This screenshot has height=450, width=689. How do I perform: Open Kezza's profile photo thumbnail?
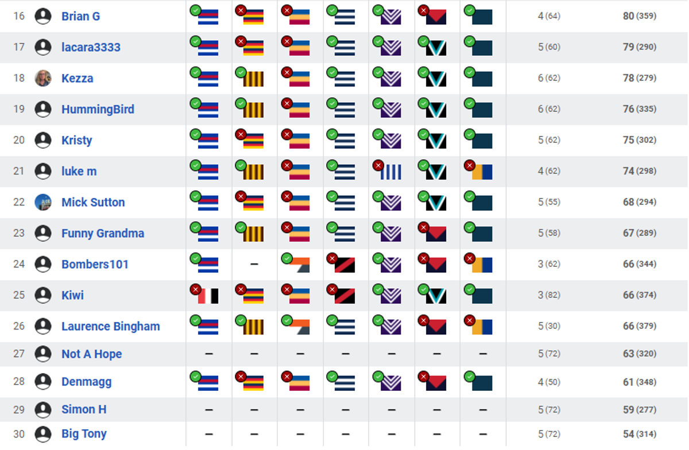point(43,78)
